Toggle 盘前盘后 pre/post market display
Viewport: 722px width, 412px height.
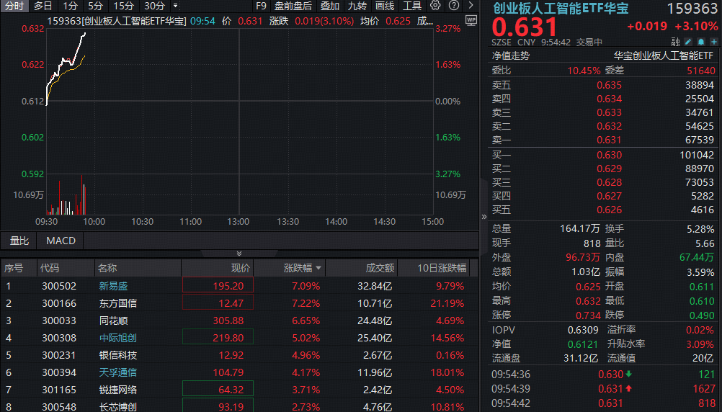(293, 6)
